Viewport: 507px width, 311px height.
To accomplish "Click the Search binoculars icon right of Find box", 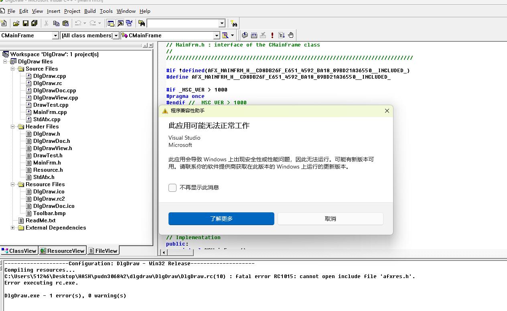I will (x=234, y=23).
